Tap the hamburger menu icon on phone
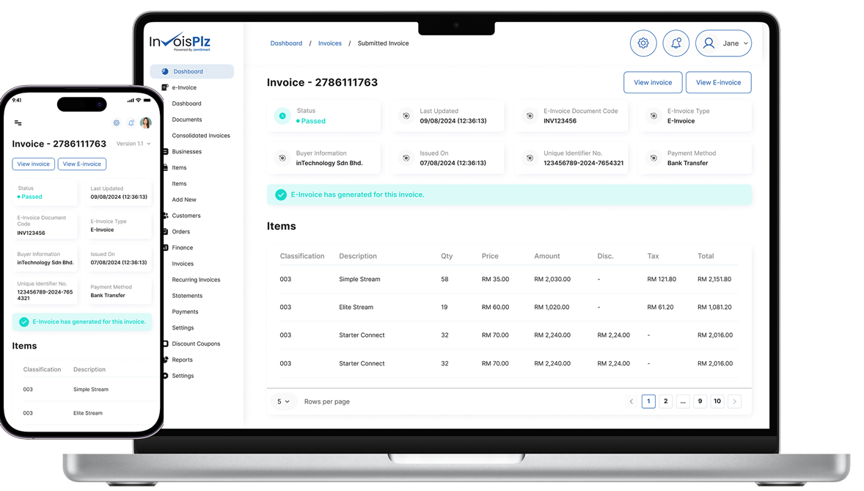This screenshot has width=864, height=491. pyautogui.click(x=18, y=123)
